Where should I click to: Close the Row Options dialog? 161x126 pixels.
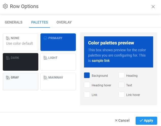[x=153, y=7]
